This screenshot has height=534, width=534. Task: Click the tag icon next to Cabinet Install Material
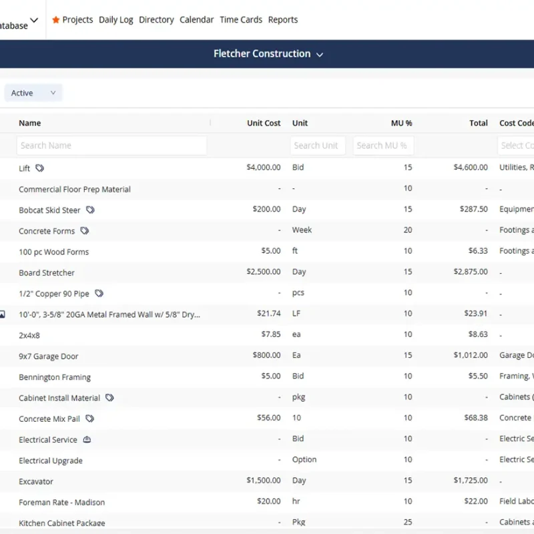(109, 397)
